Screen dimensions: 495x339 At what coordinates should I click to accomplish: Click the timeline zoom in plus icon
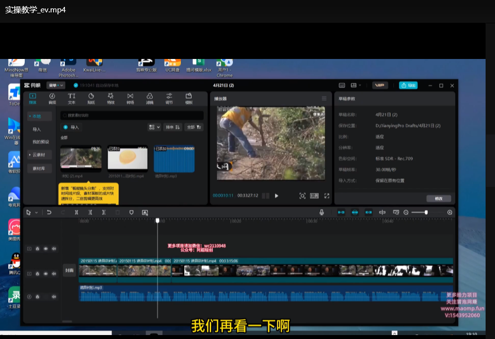450,213
